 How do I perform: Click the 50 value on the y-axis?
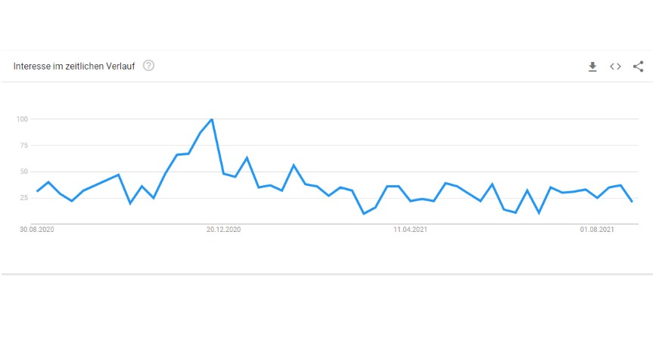click(x=23, y=172)
